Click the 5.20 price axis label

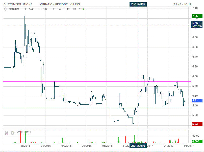click(195, 115)
